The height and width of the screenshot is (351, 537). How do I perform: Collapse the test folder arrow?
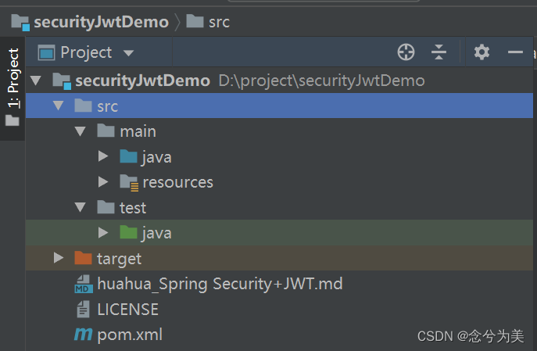(x=81, y=207)
